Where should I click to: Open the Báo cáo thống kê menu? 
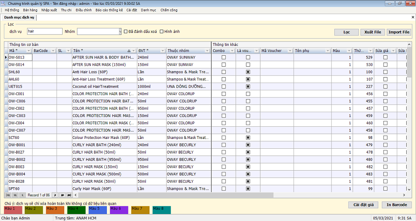[x=109, y=10]
